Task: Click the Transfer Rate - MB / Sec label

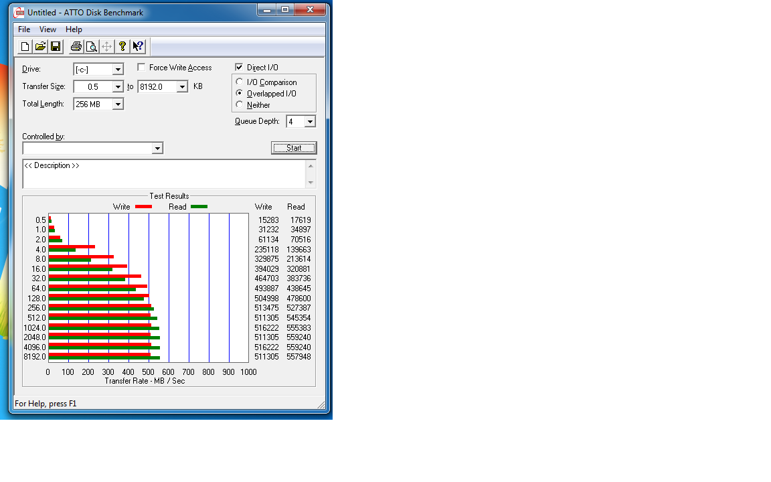Action: [145, 381]
